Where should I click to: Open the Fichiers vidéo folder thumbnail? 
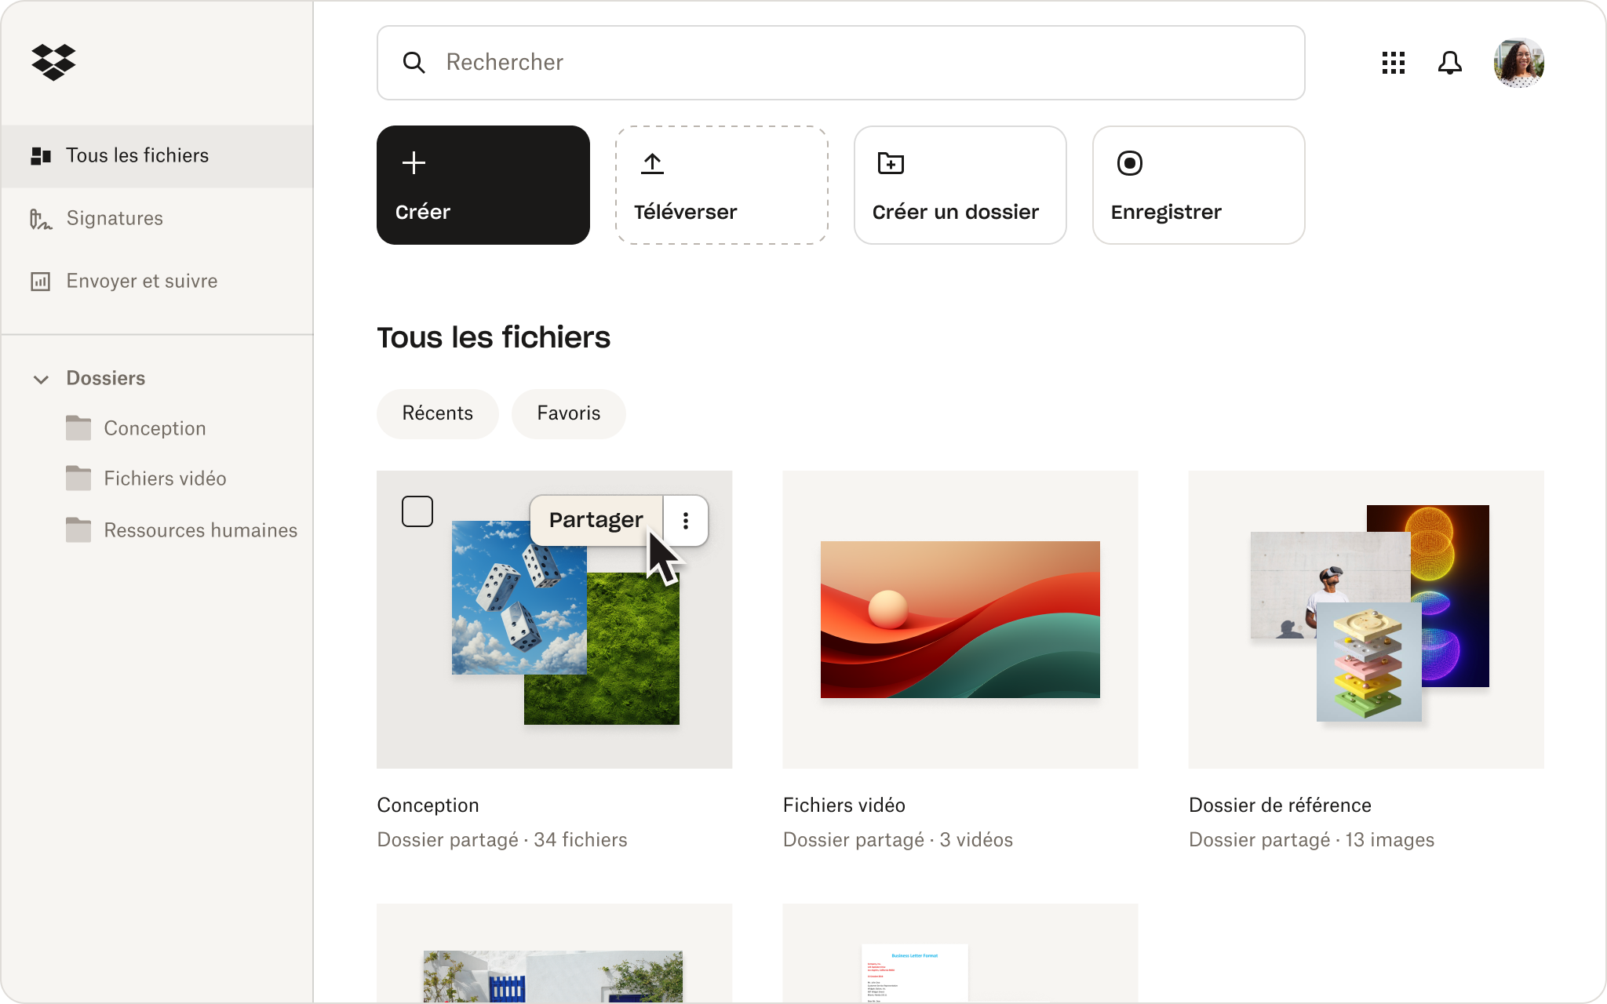point(959,619)
